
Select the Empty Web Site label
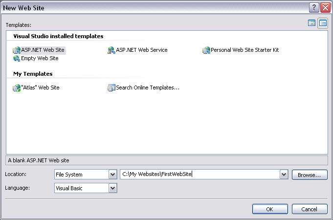click(x=40, y=58)
